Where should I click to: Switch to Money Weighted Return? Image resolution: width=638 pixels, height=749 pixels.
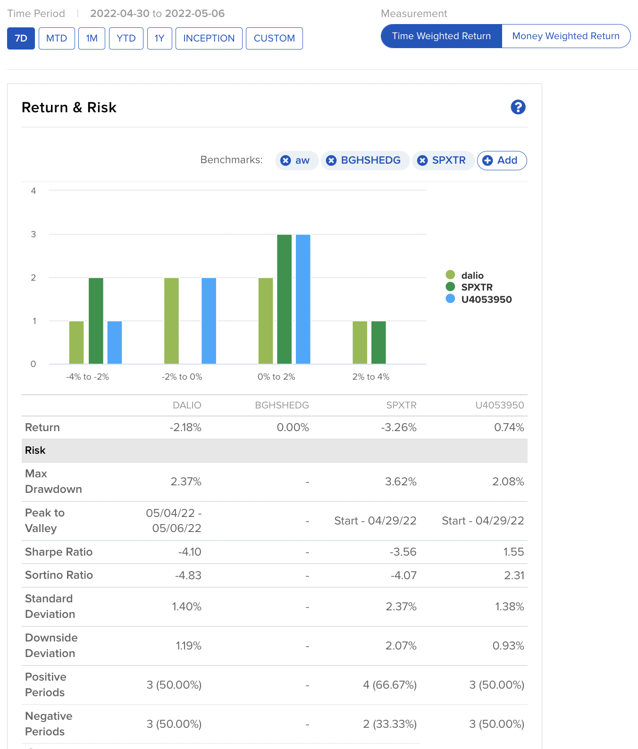(565, 36)
